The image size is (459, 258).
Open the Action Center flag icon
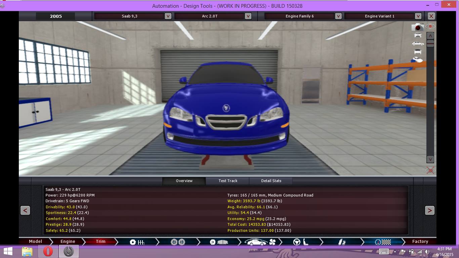[404, 251]
